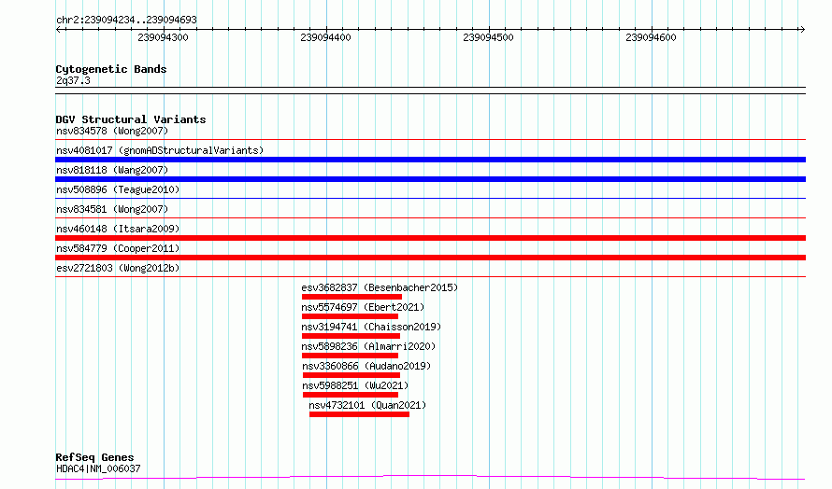The image size is (832, 489).
Task: Click the DGV Structural Variants track title
Action: pos(131,119)
